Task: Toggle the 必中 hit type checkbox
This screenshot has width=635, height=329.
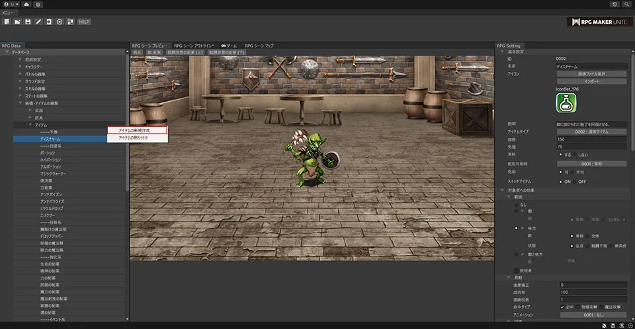Action: click(561, 307)
